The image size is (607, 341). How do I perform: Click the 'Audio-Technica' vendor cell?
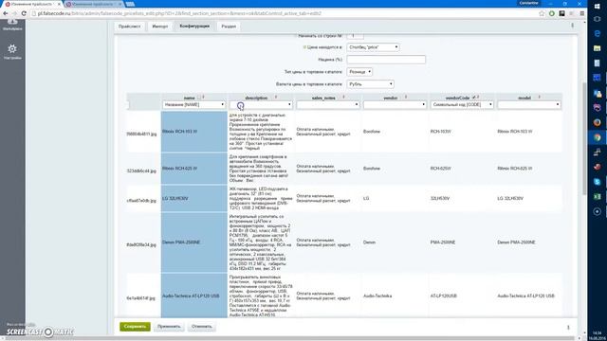coord(377,296)
